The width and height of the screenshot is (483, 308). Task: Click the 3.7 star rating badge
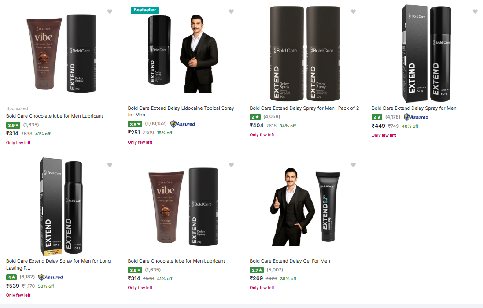click(256, 270)
